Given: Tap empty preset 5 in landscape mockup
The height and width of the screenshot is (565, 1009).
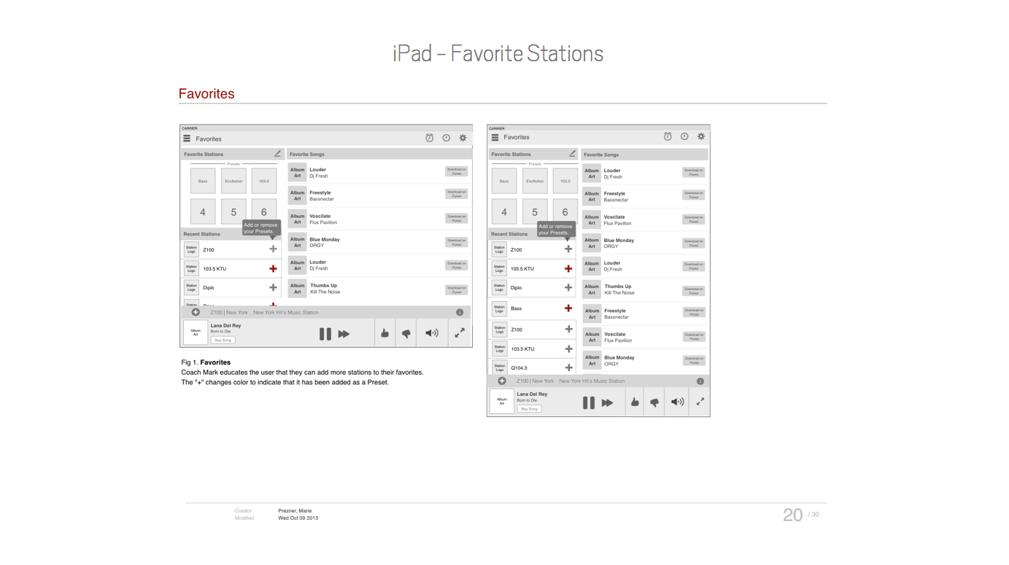Looking at the screenshot, I should pyautogui.click(x=233, y=211).
